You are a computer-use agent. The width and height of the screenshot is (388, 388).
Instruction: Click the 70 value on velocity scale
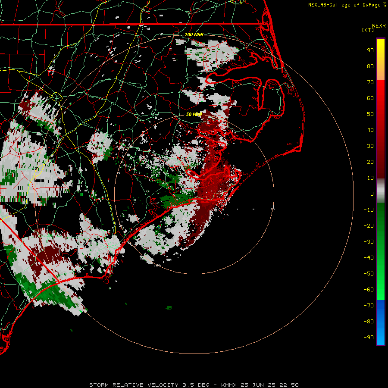tap(370, 82)
